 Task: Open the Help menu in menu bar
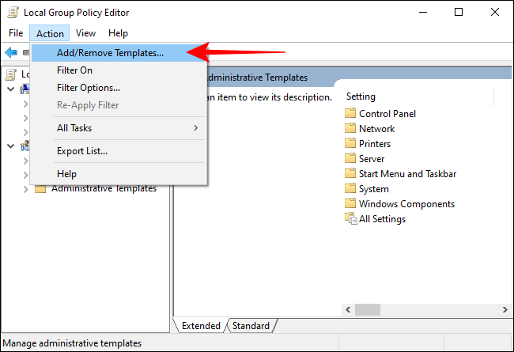[x=118, y=33]
